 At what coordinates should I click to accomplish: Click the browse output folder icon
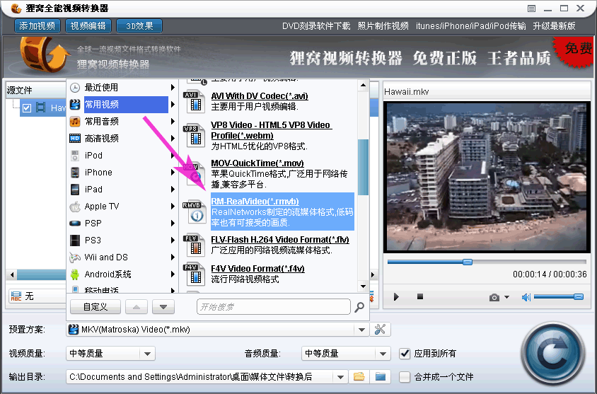[359, 377]
